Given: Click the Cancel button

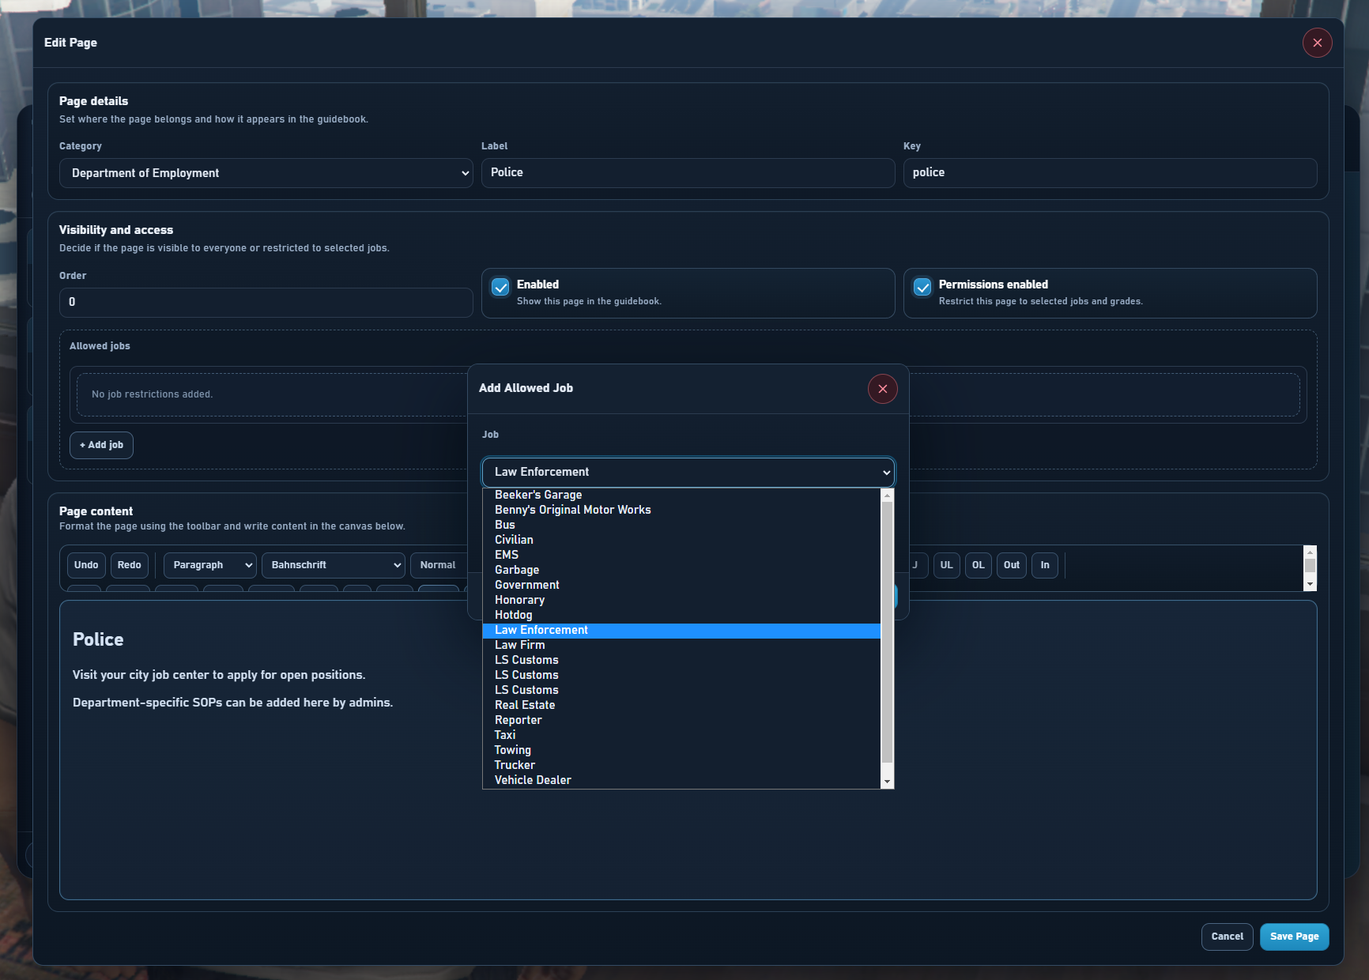Looking at the screenshot, I should coord(1228,937).
